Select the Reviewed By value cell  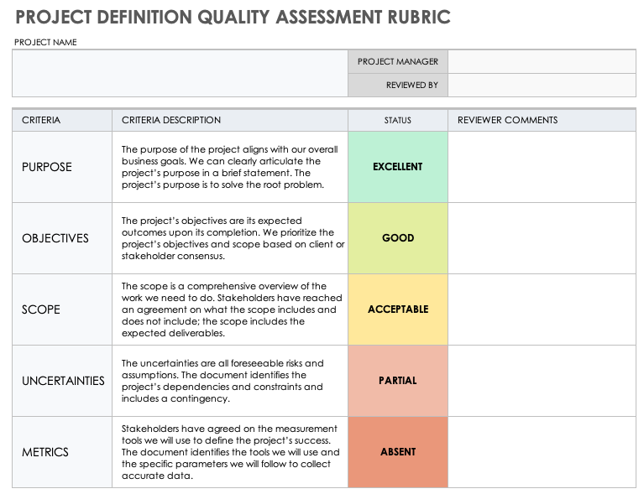click(542, 85)
